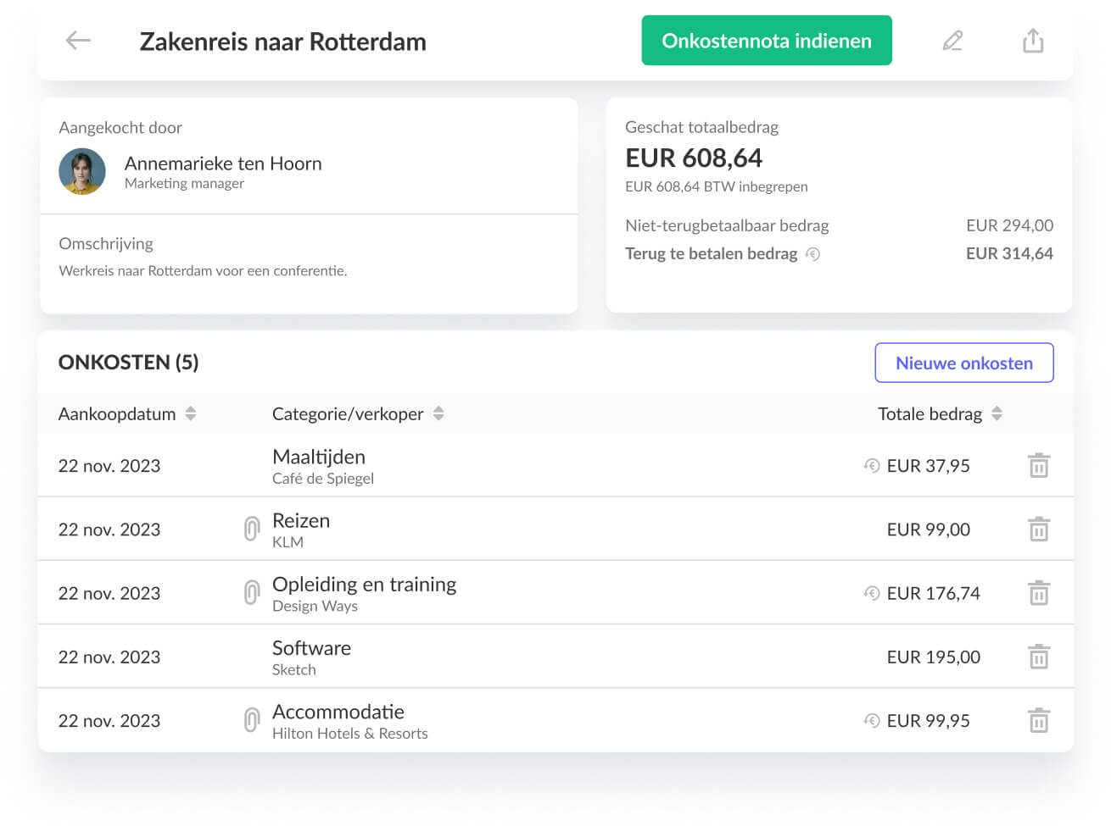Click the EUR 314,64 refundable amount
This screenshot has height=826, width=1111.
(x=1009, y=253)
